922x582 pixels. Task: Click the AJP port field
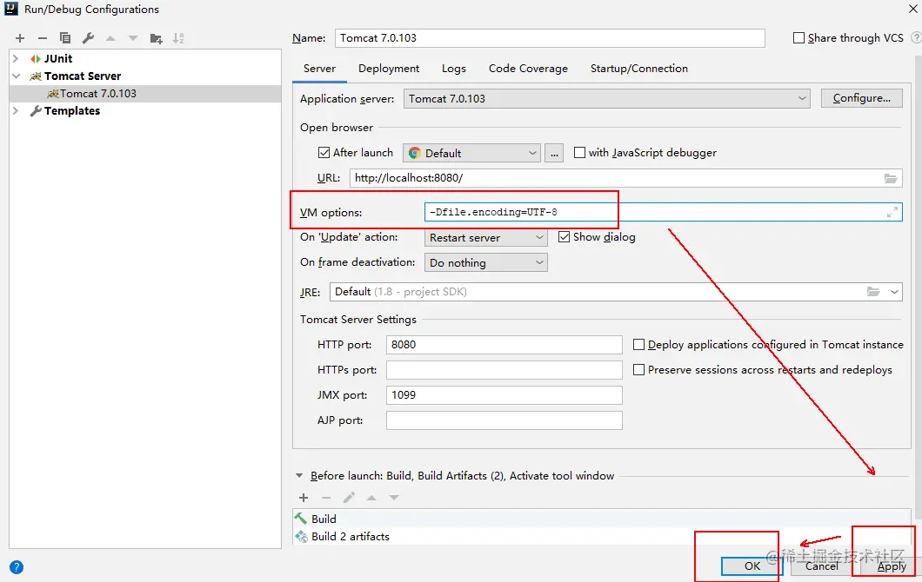(504, 420)
